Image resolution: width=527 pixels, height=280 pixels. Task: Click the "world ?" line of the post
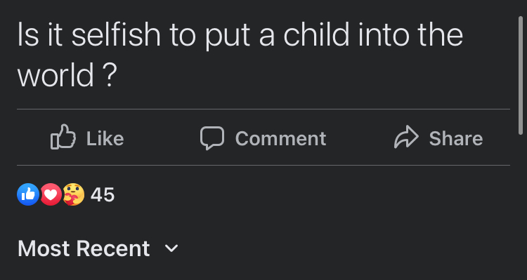pyautogui.click(x=67, y=74)
